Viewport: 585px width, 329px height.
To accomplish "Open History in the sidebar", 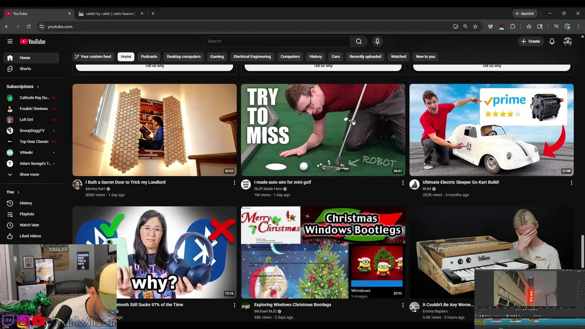I will click(x=31, y=203).
